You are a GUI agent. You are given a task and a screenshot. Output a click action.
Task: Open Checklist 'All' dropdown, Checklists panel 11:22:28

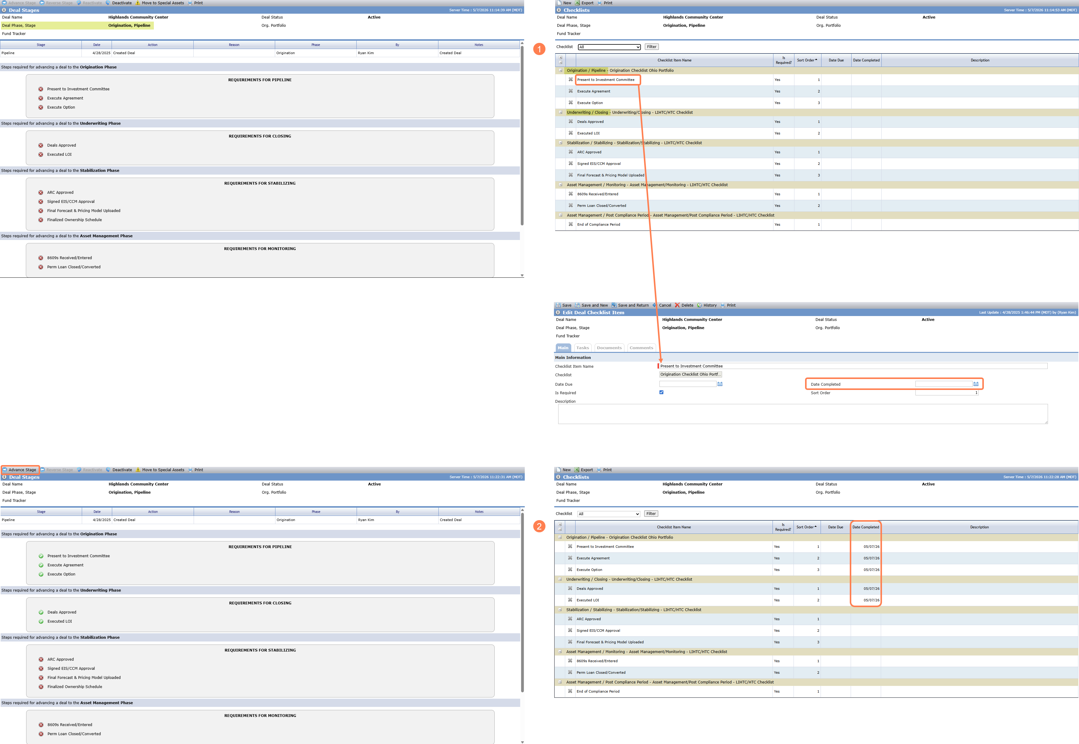608,514
